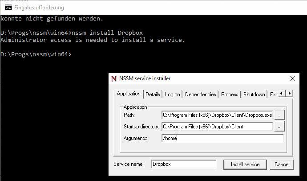Click the 'Service name:' label
Image resolution: width=307 pixels, height=181 pixels.
[129, 164]
